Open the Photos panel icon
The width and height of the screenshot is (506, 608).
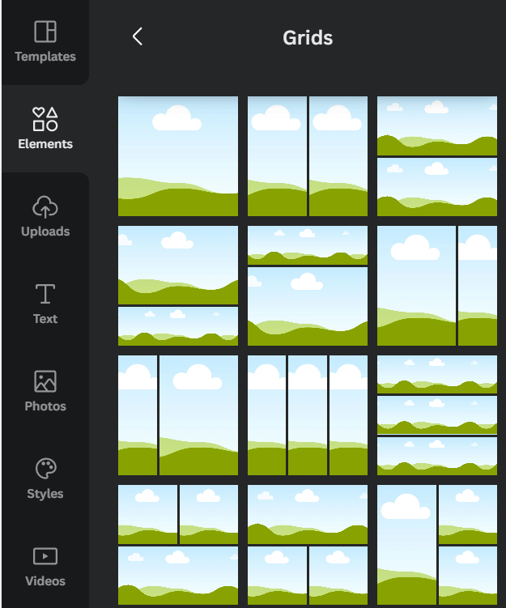pyautogui.click(x=45, y=381)
